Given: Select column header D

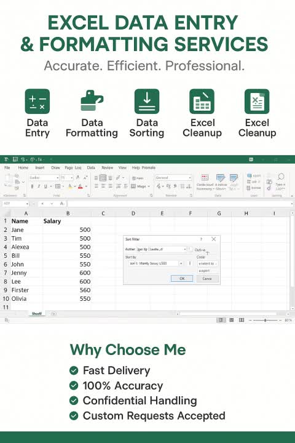Looking at the screenshot, I should [133, 214].
